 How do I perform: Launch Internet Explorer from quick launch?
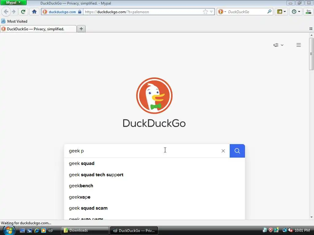coord(36,230)
